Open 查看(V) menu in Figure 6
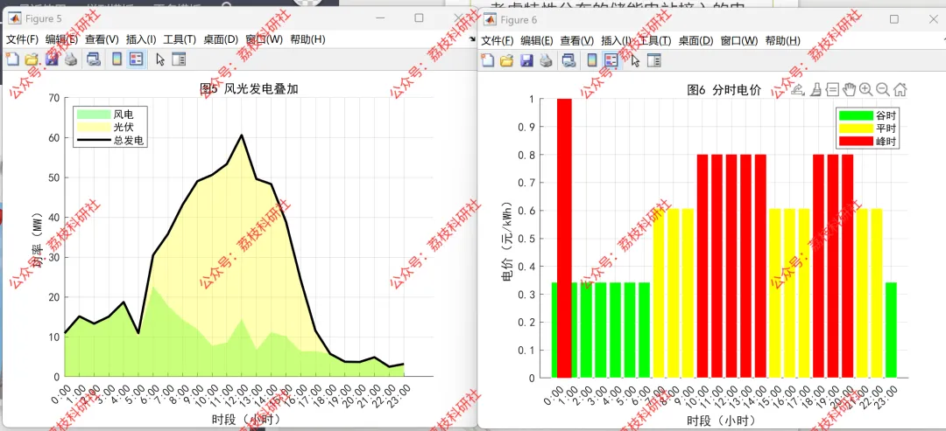The image size is (946, 431). 577,41
